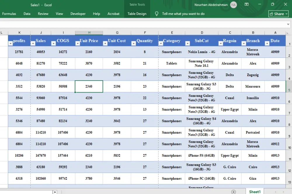Viewport: 292px width, 194px height.
Task: Open the Unit Cost filter dropdown
Action: [105, 43]
